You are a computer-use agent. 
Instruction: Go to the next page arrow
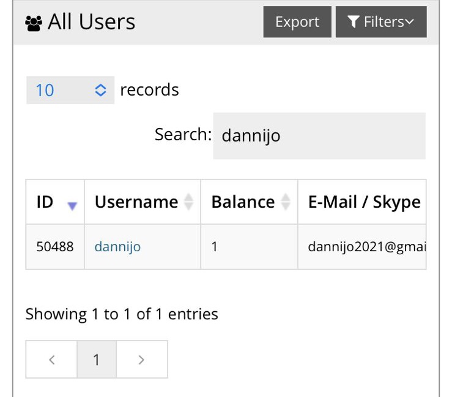[x=142, y=360]
